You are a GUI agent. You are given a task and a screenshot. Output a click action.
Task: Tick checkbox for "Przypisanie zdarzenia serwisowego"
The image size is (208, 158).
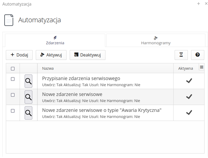13,79
